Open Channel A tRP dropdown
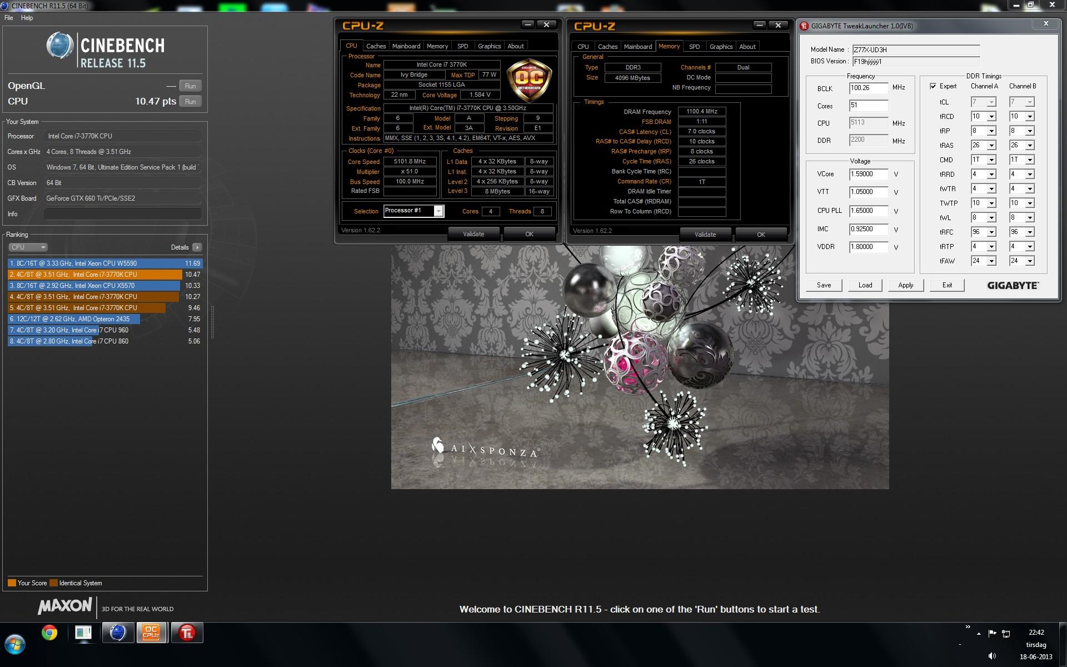 pyautogui.click(x=991, y=131)
